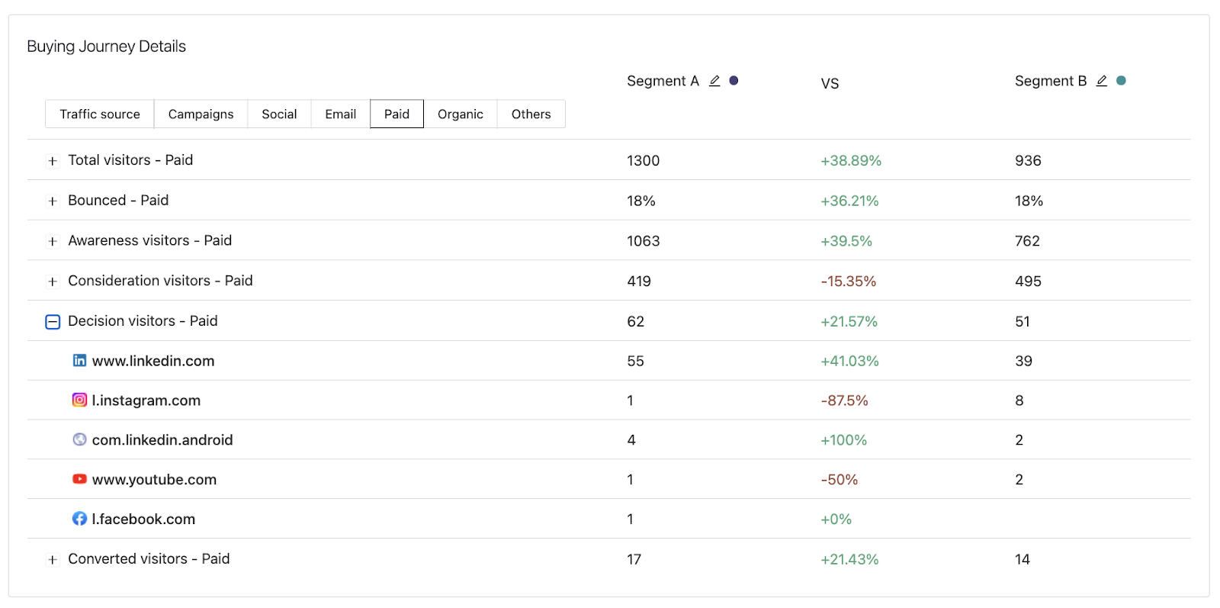Click the YouTube icon beside www.youtube.com
This screenshot has height=608, width=1220.
[x=79, y=478]
